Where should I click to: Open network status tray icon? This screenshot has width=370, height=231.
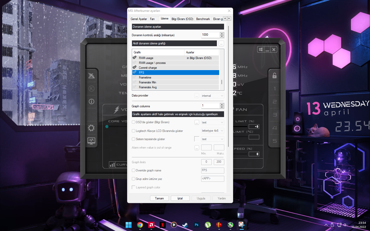(x=339, y=225)
